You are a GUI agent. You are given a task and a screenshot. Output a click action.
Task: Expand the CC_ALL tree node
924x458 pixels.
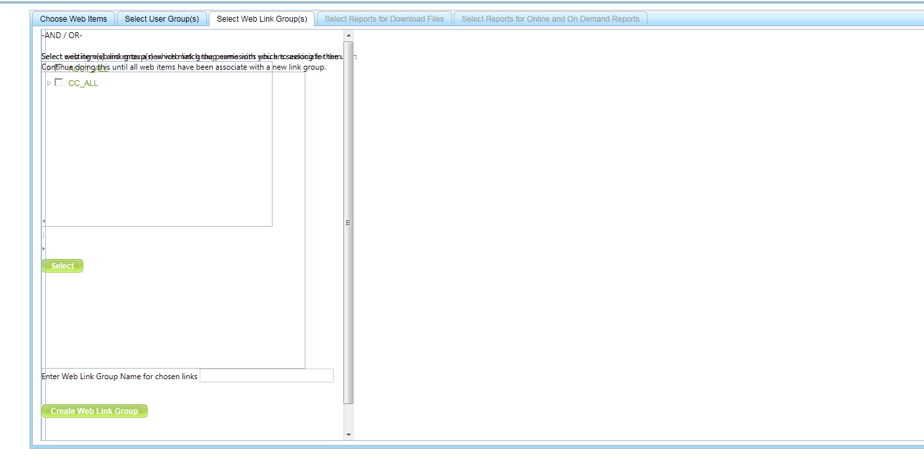point(49,83)
